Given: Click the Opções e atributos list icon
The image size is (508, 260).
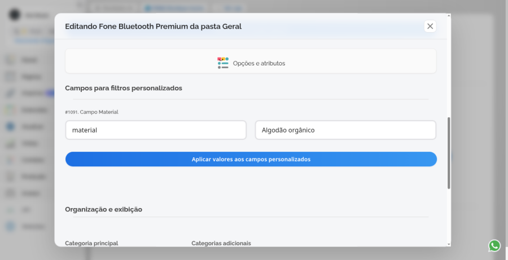Looking at the screenshot, I should 223,63.
